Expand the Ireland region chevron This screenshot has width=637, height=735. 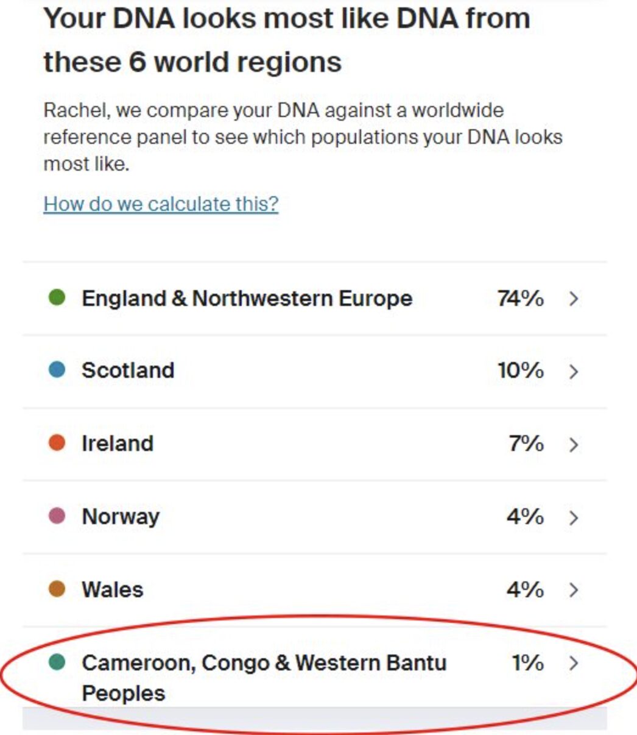[574, 444]
